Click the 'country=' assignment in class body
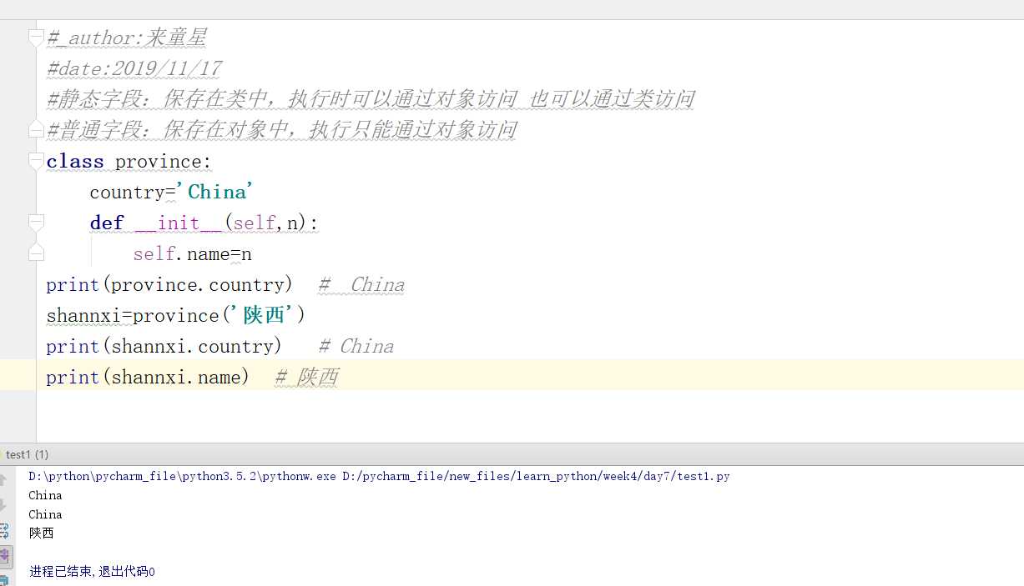This screenshot has width=1024, height=586. [133, 192]
